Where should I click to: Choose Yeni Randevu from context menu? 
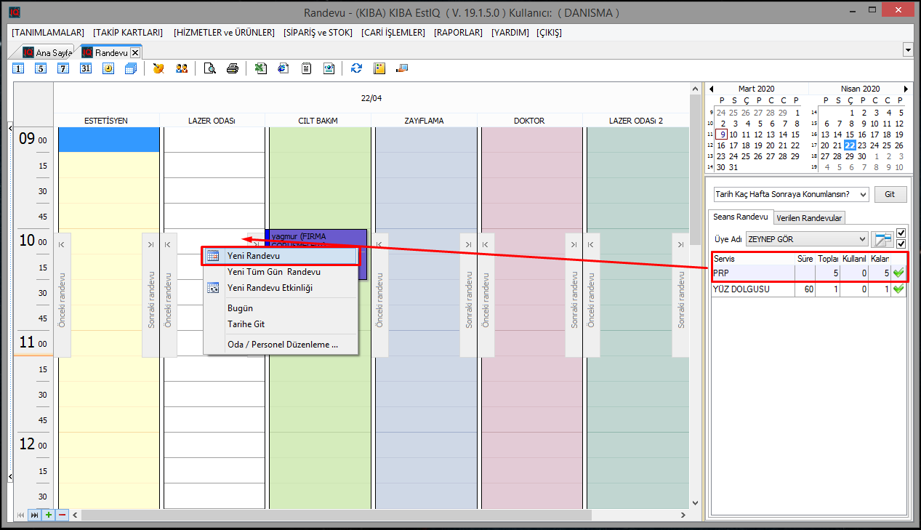tap(254, 256)
